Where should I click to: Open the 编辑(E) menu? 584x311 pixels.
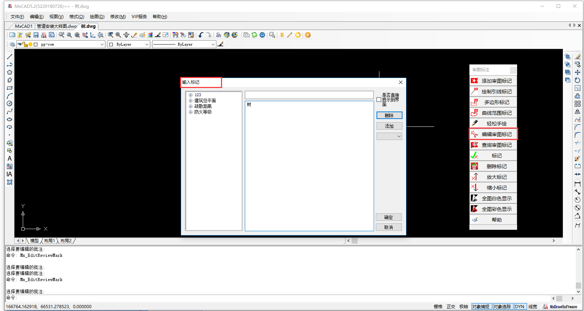pyautogui.click(x=37, y=17)
